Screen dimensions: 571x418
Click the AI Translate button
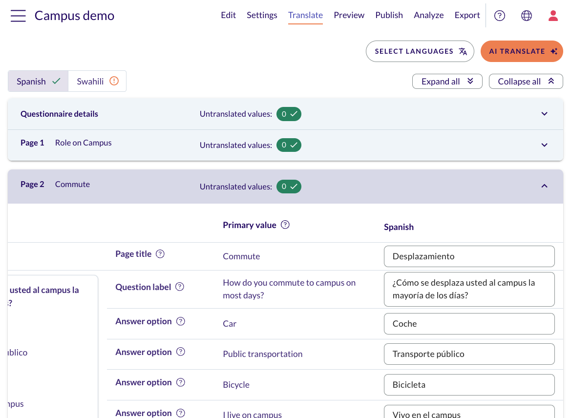click(x=522, y=51)
